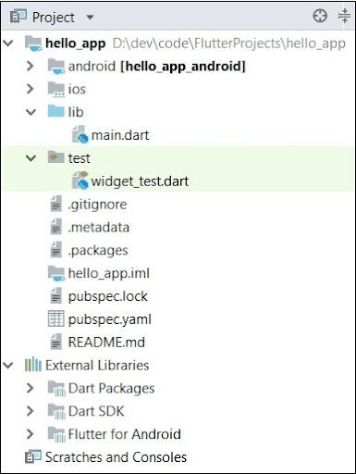Click the pubspec.yaml table icon
Image resolution: width=356 pixels, height=474 pixels.
[56, 318]
